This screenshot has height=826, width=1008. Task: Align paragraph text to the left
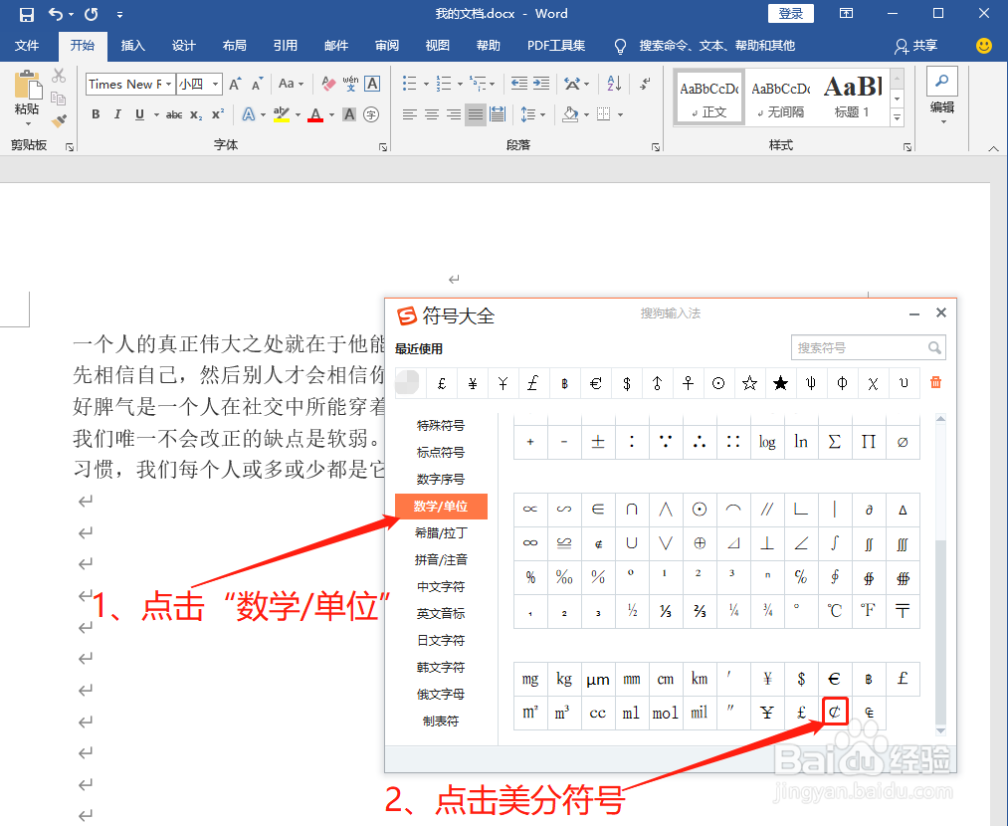click(410, 114)
